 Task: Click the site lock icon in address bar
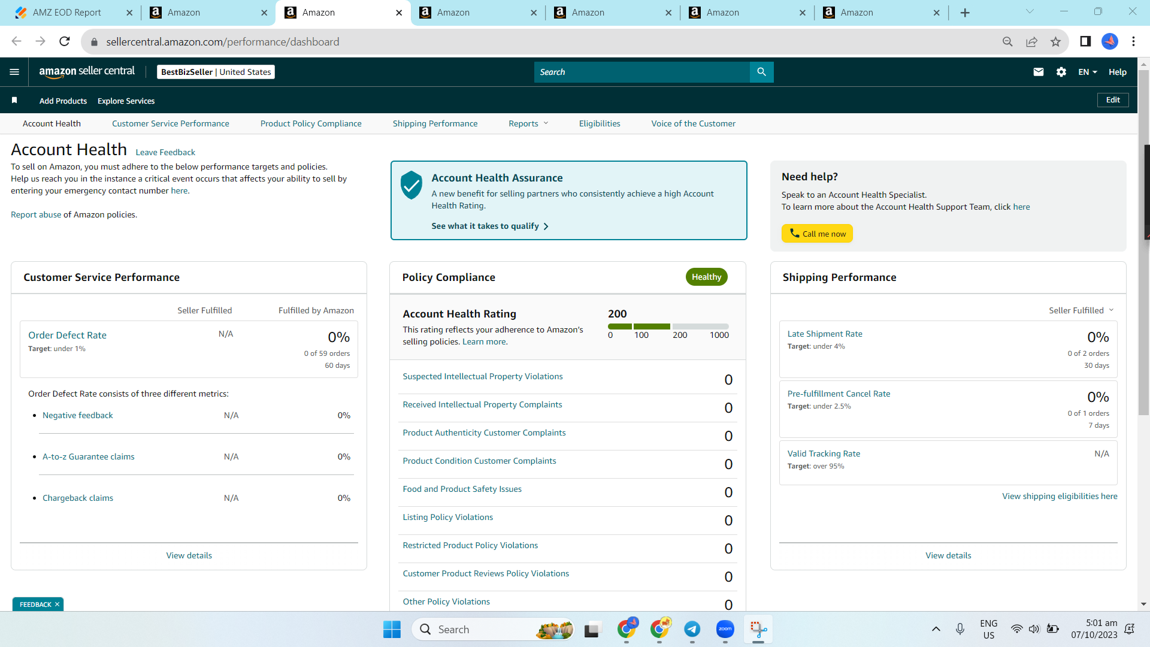[x=94, y=42]
